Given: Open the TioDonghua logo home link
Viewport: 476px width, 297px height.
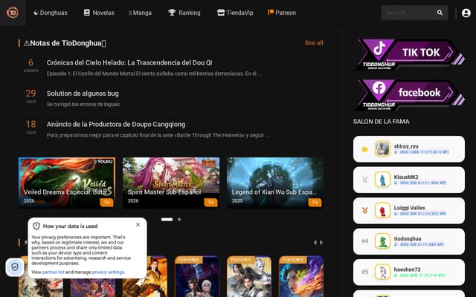Looking at the screenshot, I should pos(13,13).
